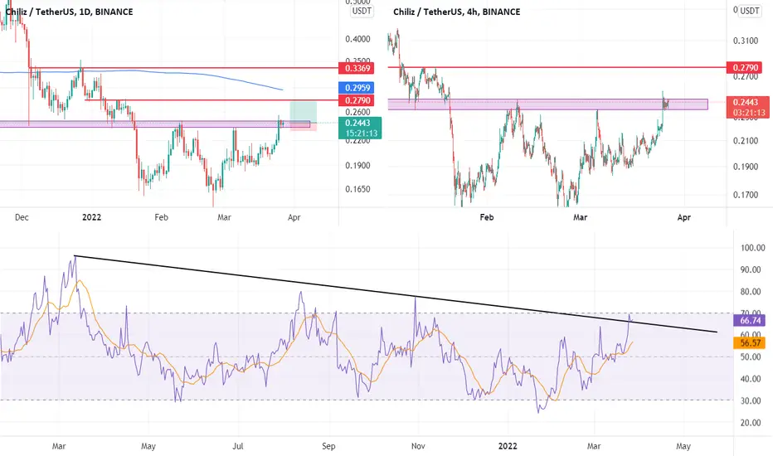Select the green long position target box
Image resolution: width=773 pixels, height=456 pixels.
[304, 112]
